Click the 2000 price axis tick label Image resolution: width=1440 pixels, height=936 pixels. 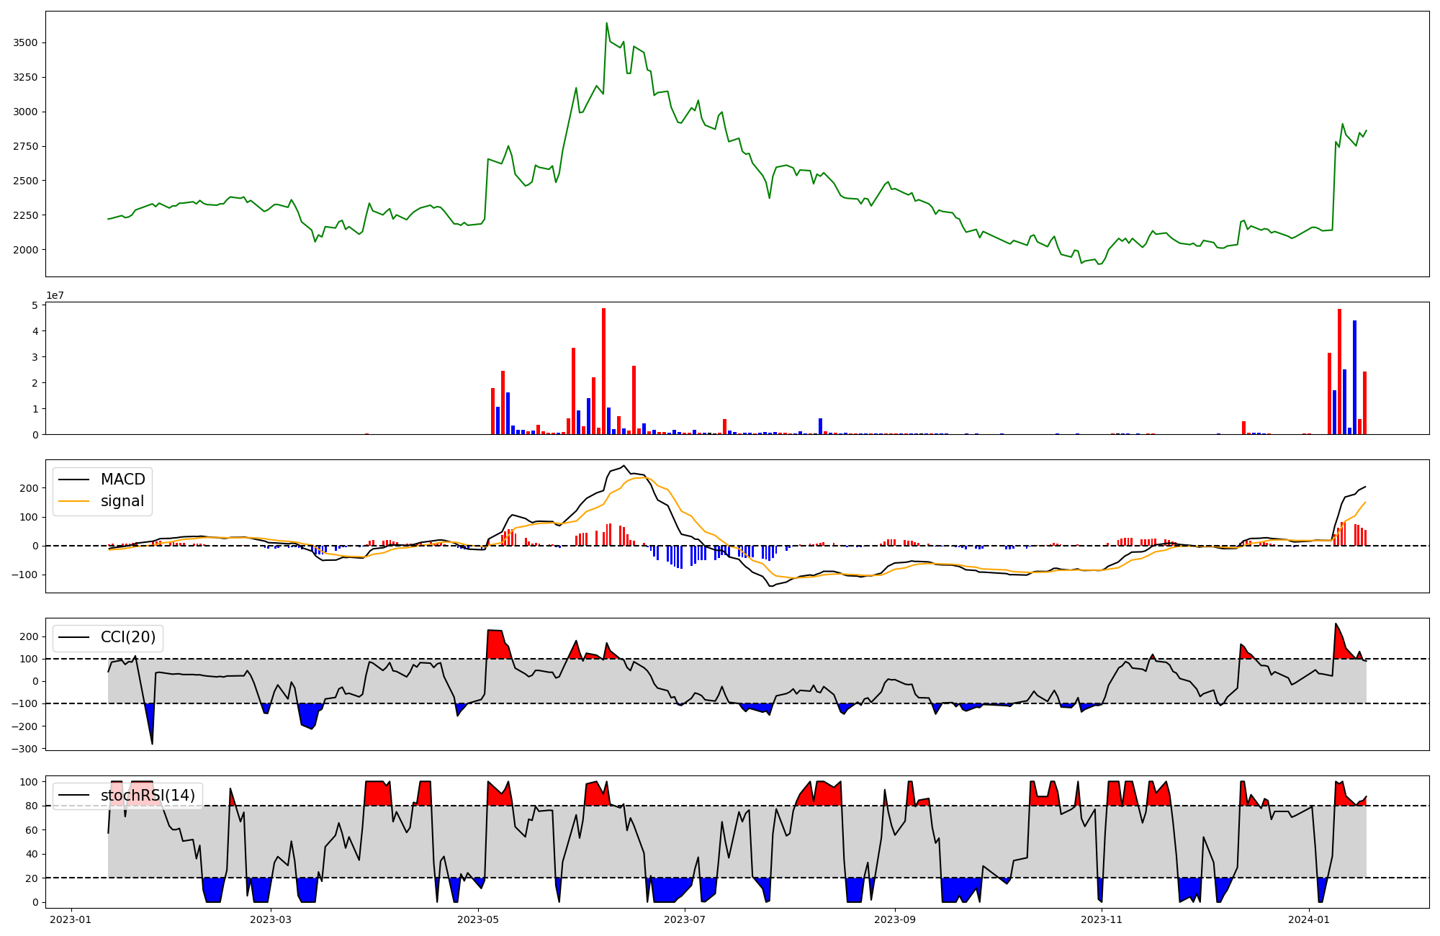point(25,250)
